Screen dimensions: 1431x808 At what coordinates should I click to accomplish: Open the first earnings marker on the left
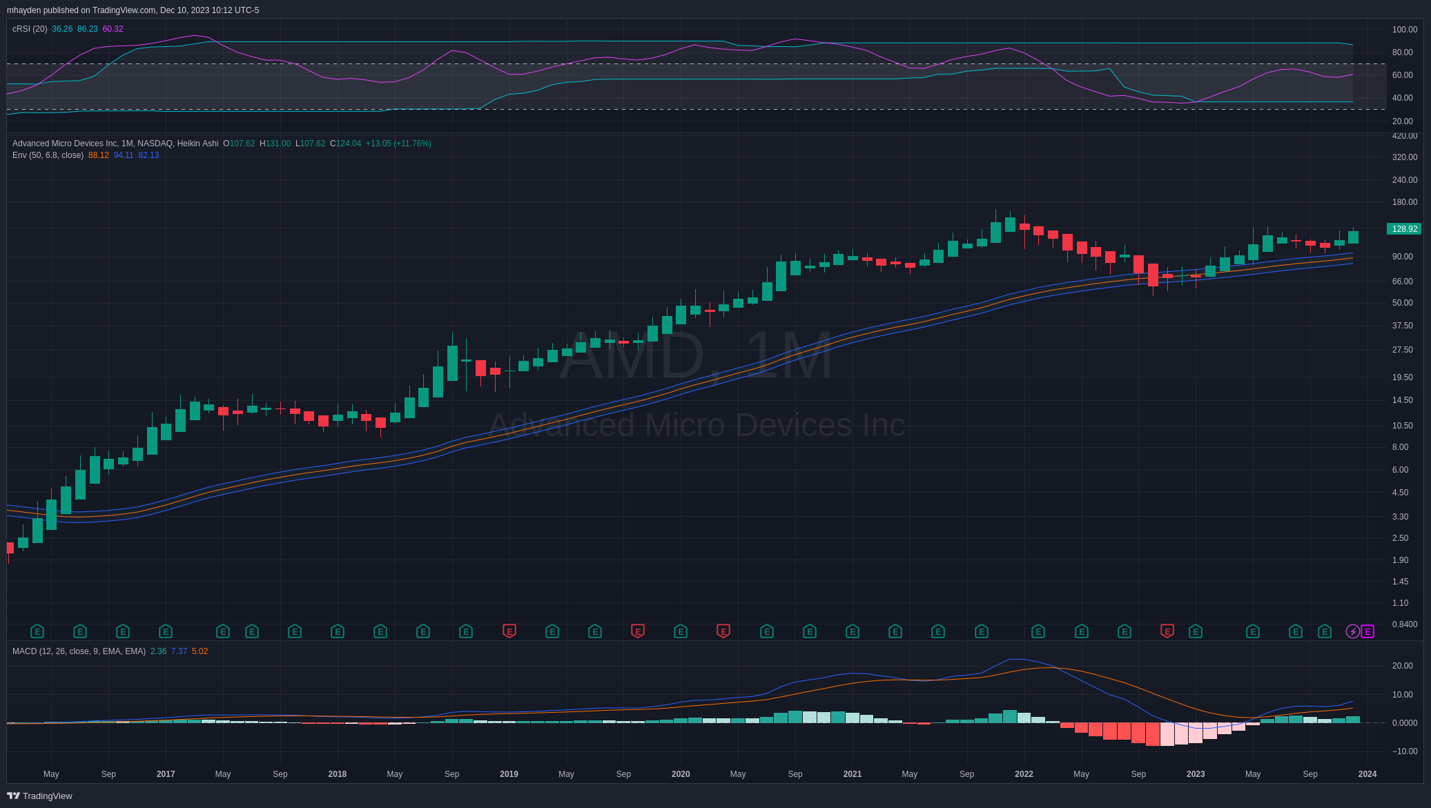coord(37,631)
